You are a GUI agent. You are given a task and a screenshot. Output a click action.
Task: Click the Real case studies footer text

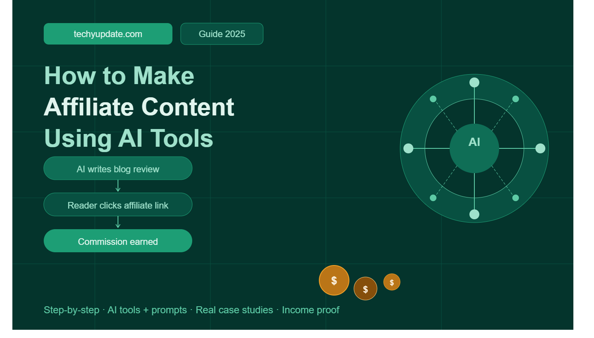(234, 310)
